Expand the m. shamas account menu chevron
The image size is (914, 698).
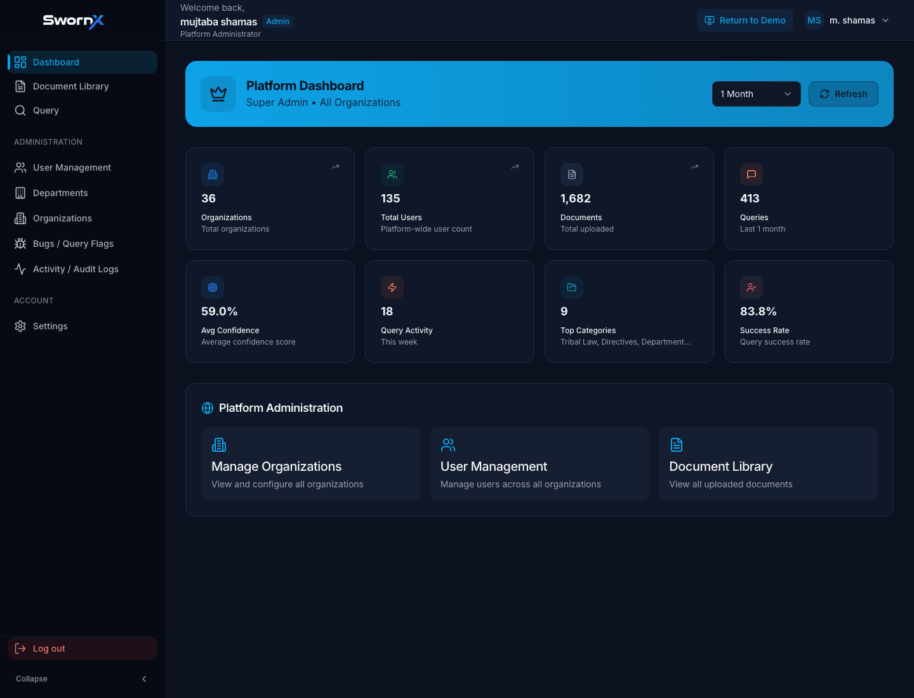click(x=885, y=20)
